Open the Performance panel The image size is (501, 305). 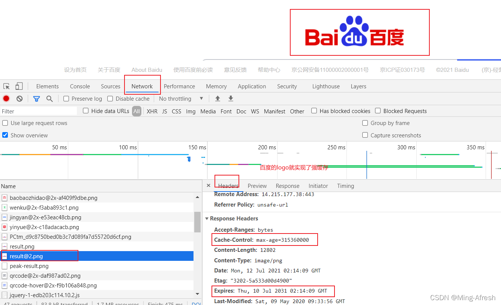[x=179, y=86]
